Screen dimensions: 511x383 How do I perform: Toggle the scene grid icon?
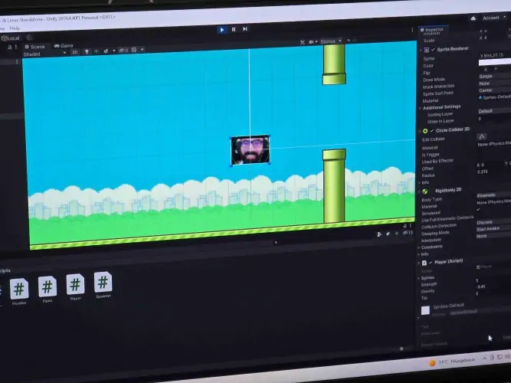134,50
